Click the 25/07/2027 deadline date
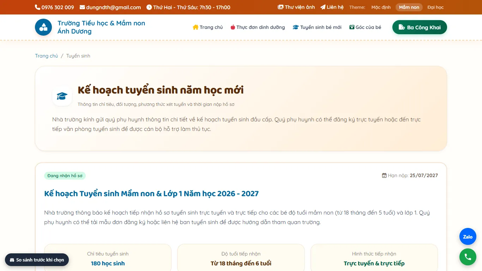 (x=424, y=175)
